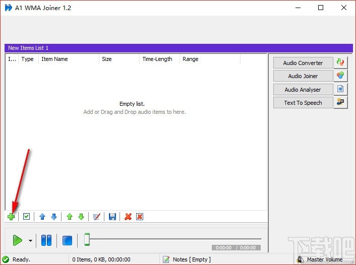Click the blue move down arrow

pyautogui.click(x=54, y=217)
